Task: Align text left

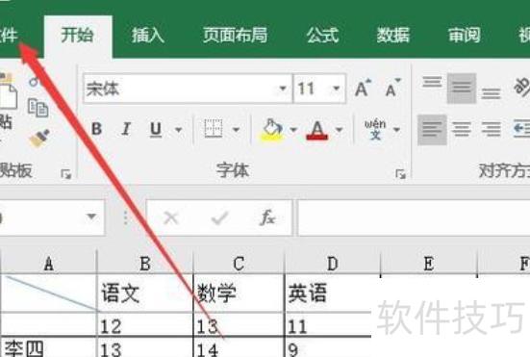Action: point(432,130)
